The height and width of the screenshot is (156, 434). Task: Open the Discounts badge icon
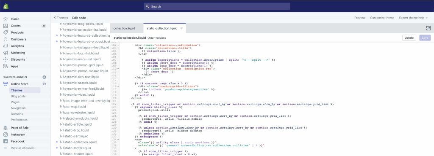pos(6,59)
